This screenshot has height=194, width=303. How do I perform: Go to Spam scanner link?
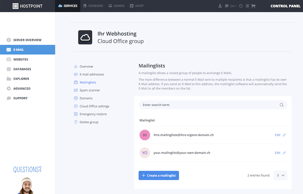pyautogui.click(x=90, y=90)
